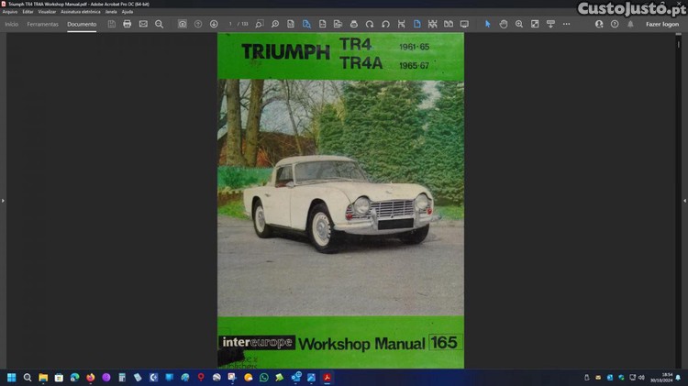Activate the Hand pan tool
688x386 pixels.
503,24
